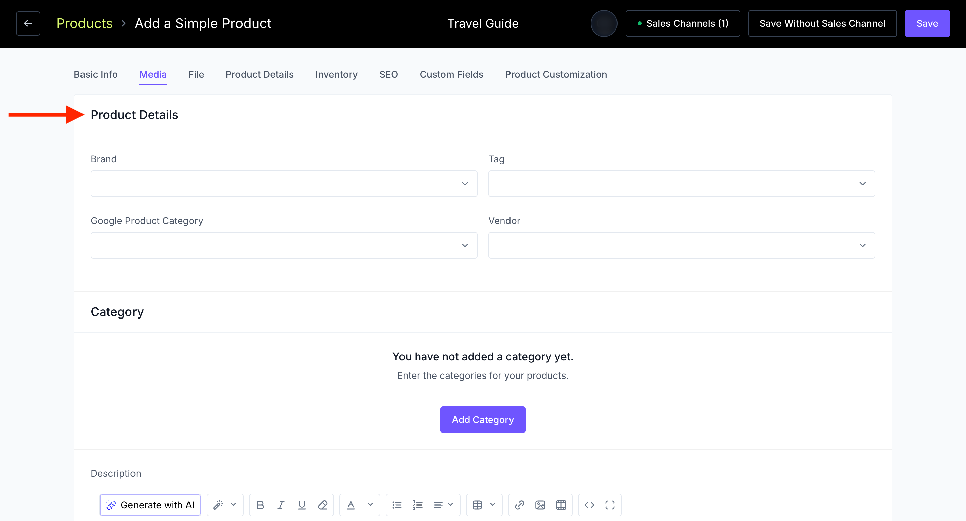The height and width of the screenshot is (521, 966).
Task: Apply bold formatting in Description editor
Action: click(x=260, y=505)
